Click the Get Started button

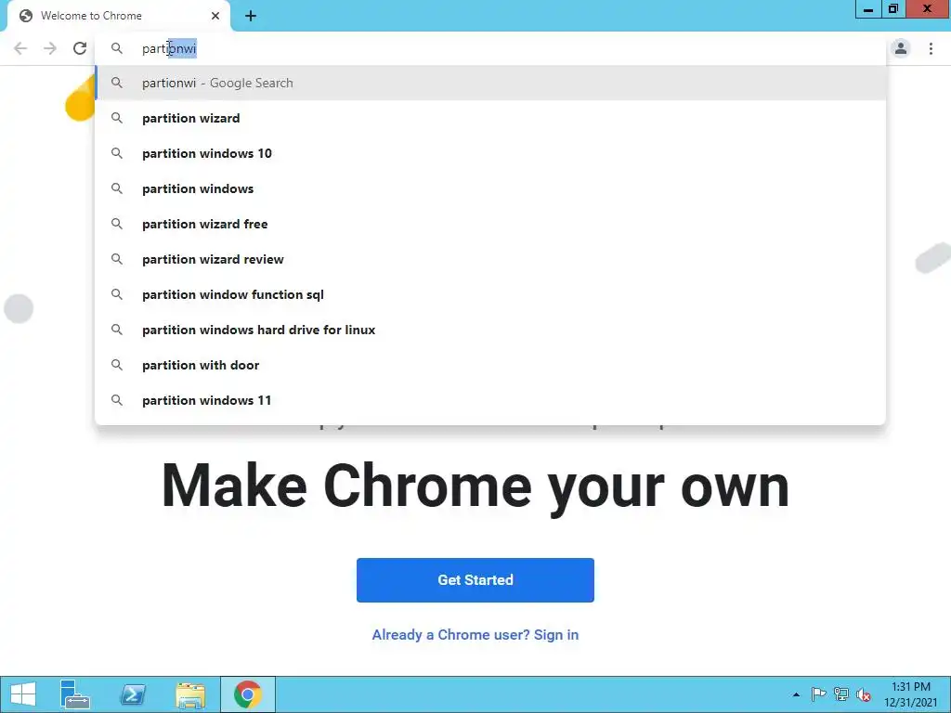[x=475, y=580]
